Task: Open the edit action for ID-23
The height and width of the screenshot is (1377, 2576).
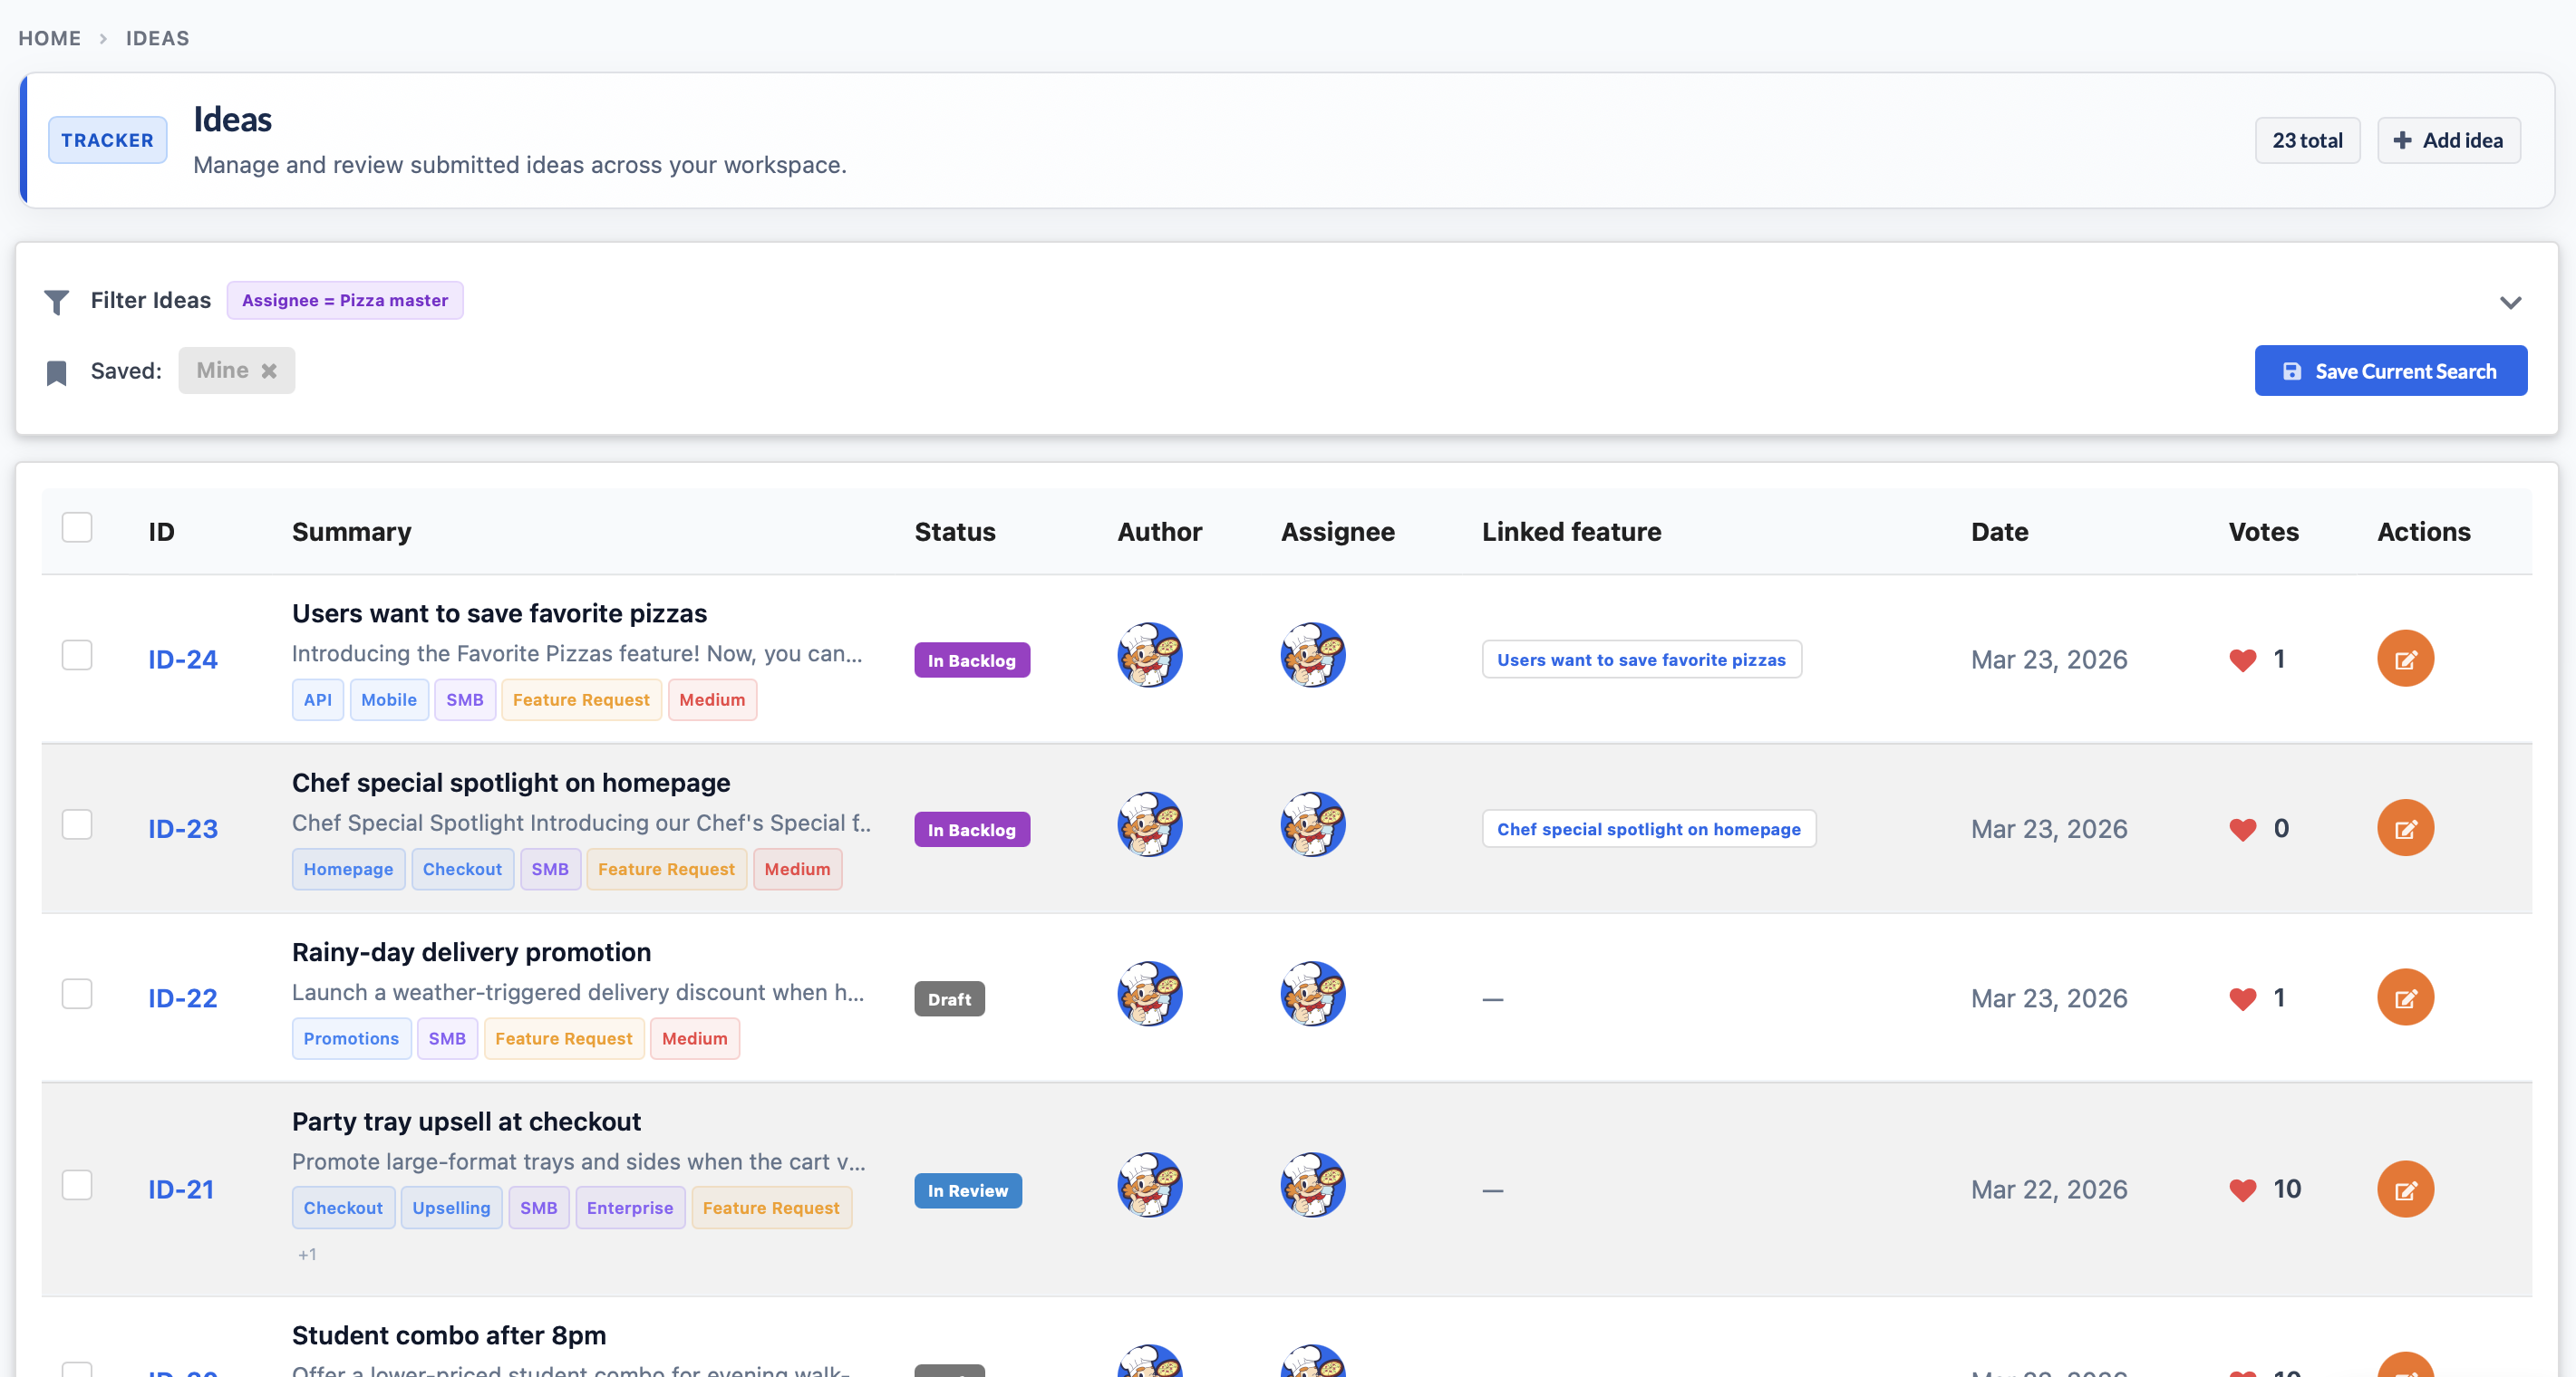Action: pyautogui.click(x=2405, y=828)
